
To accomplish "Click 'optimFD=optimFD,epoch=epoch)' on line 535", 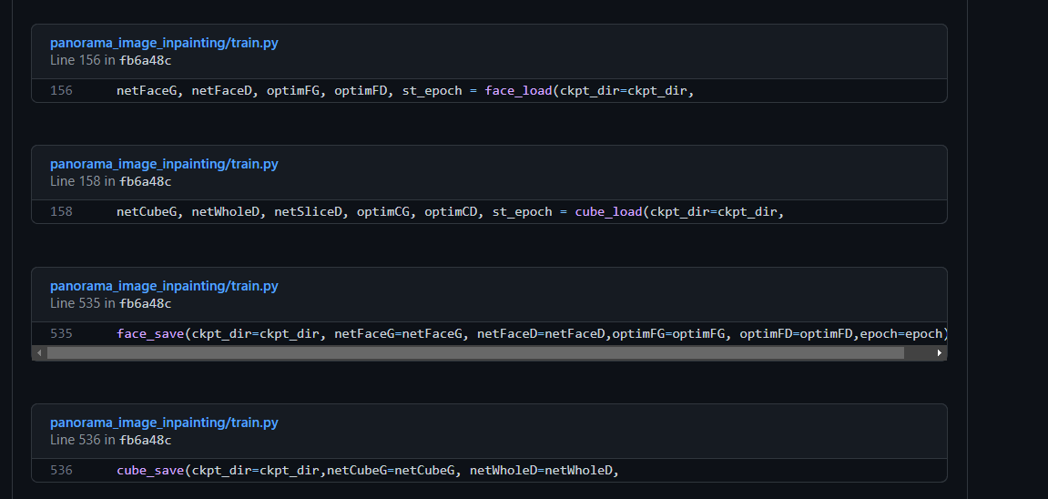I will [843, 333].
